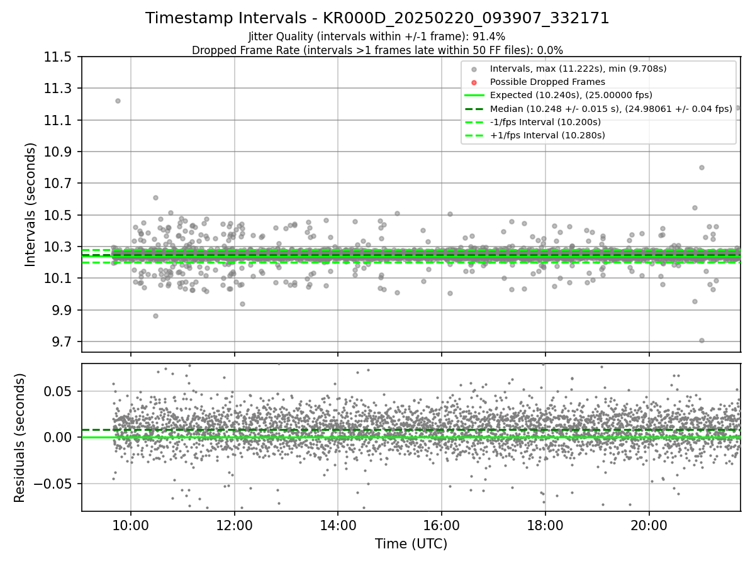Select the legend entry "Possible Dropped Frames"

[x=547, y=82]
